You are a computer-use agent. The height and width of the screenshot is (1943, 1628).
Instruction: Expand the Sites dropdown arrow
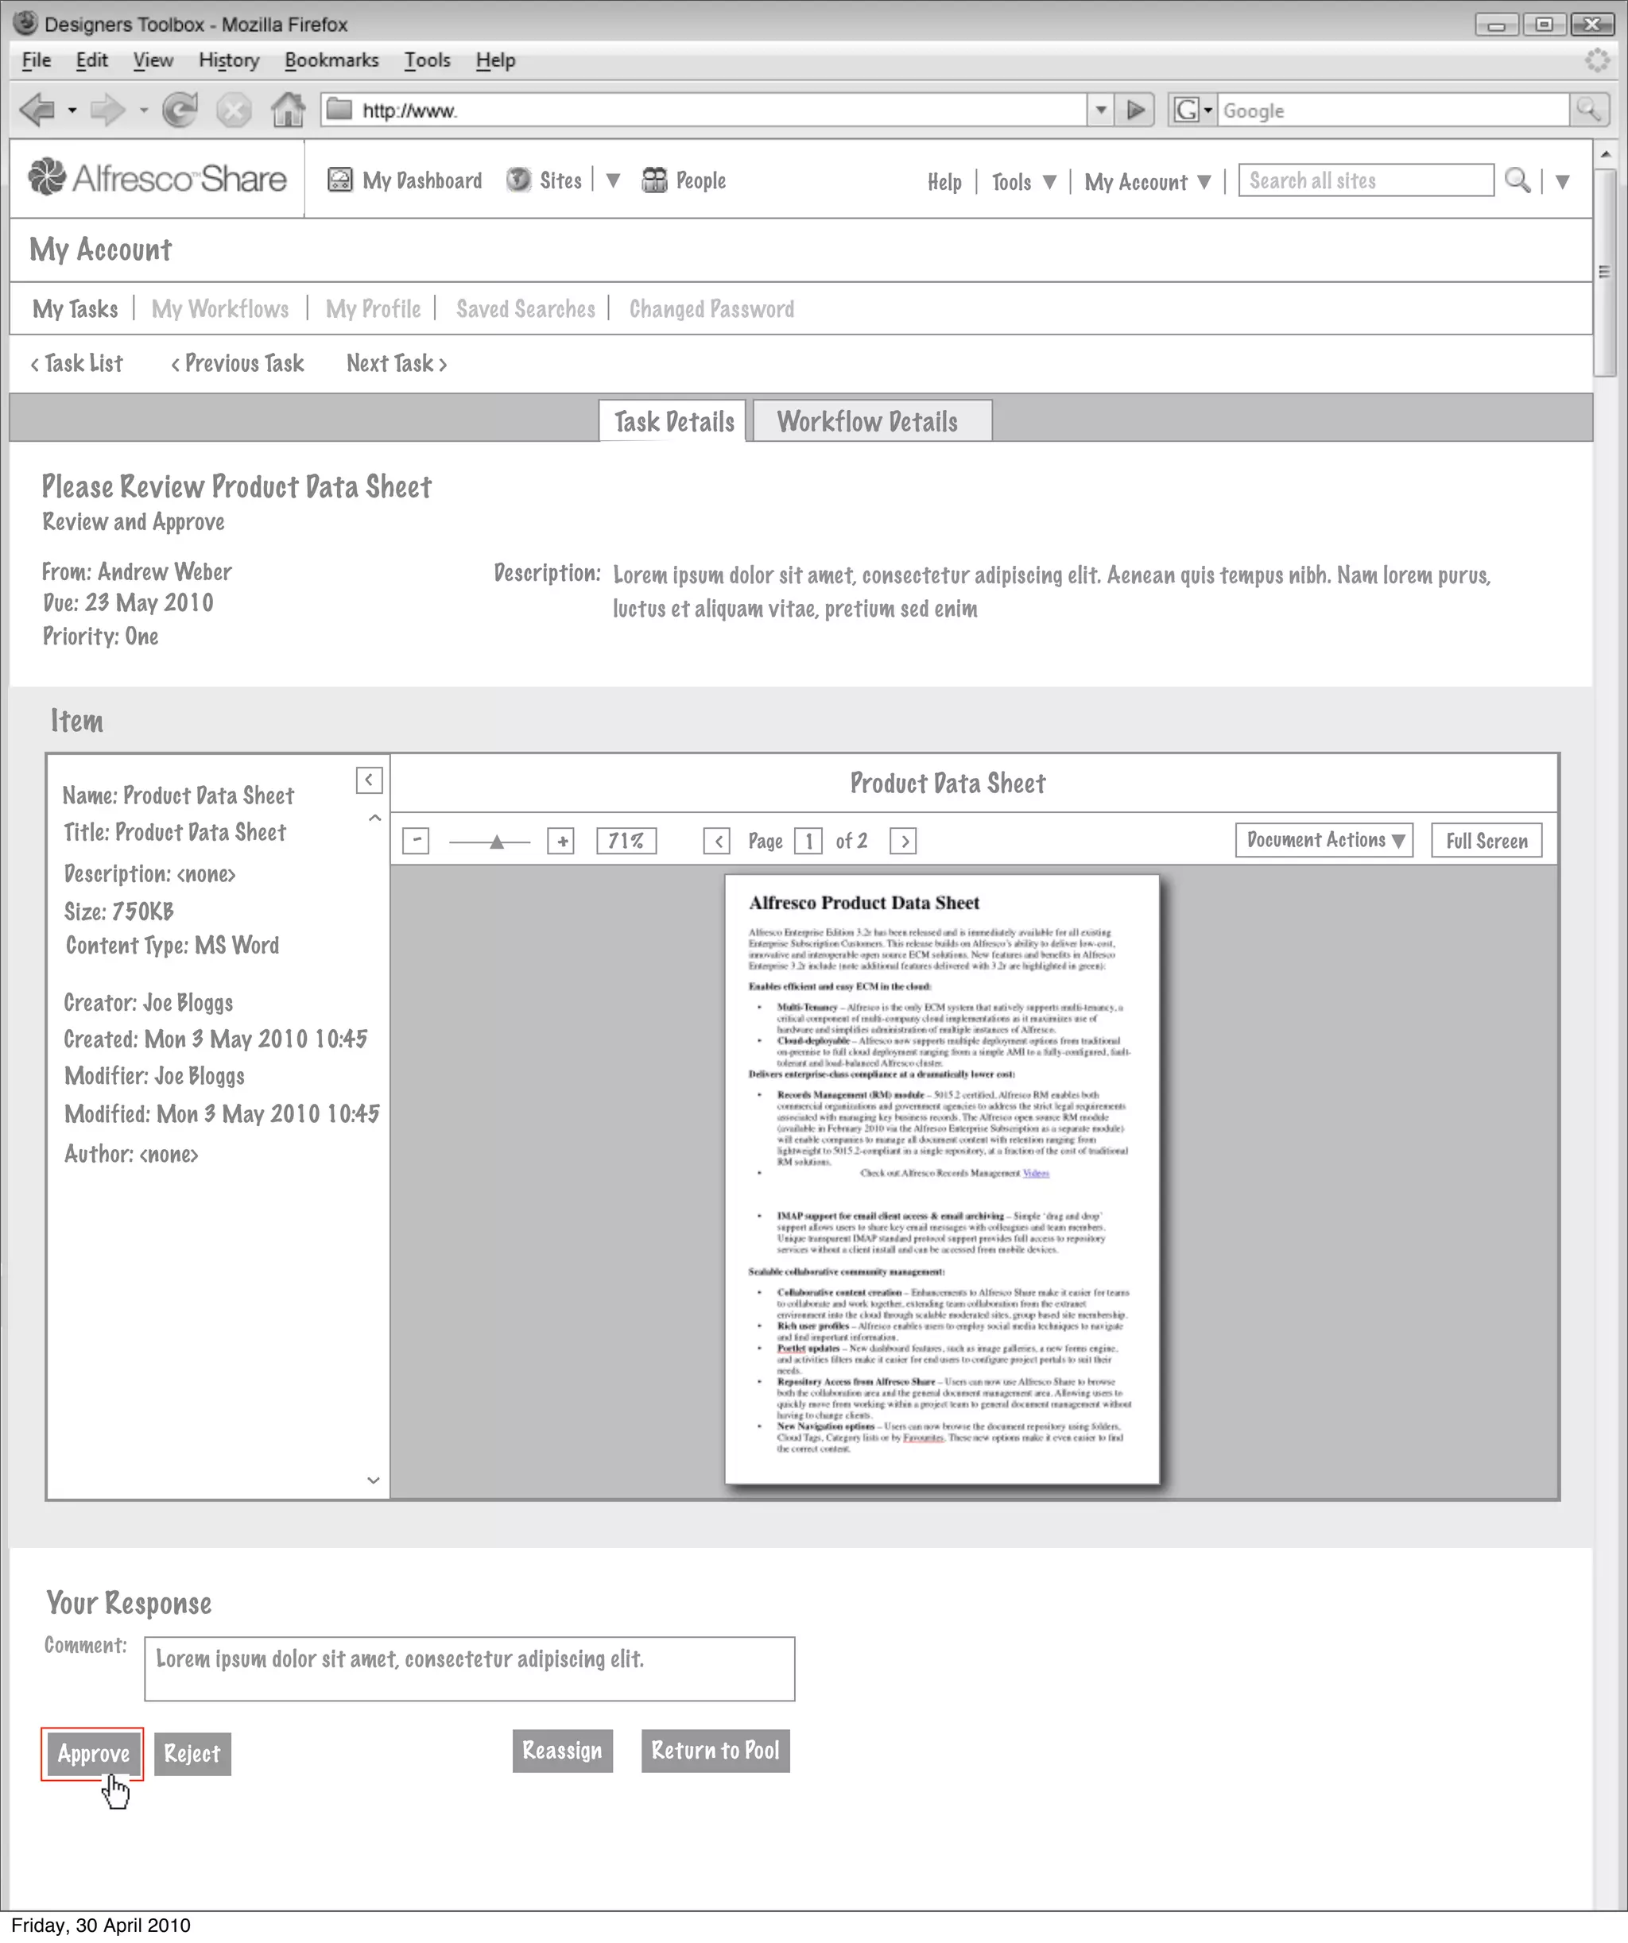[x=613, y=180]
